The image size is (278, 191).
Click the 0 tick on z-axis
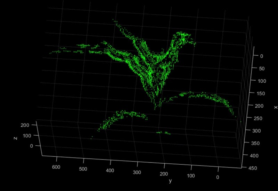point(32,146)
